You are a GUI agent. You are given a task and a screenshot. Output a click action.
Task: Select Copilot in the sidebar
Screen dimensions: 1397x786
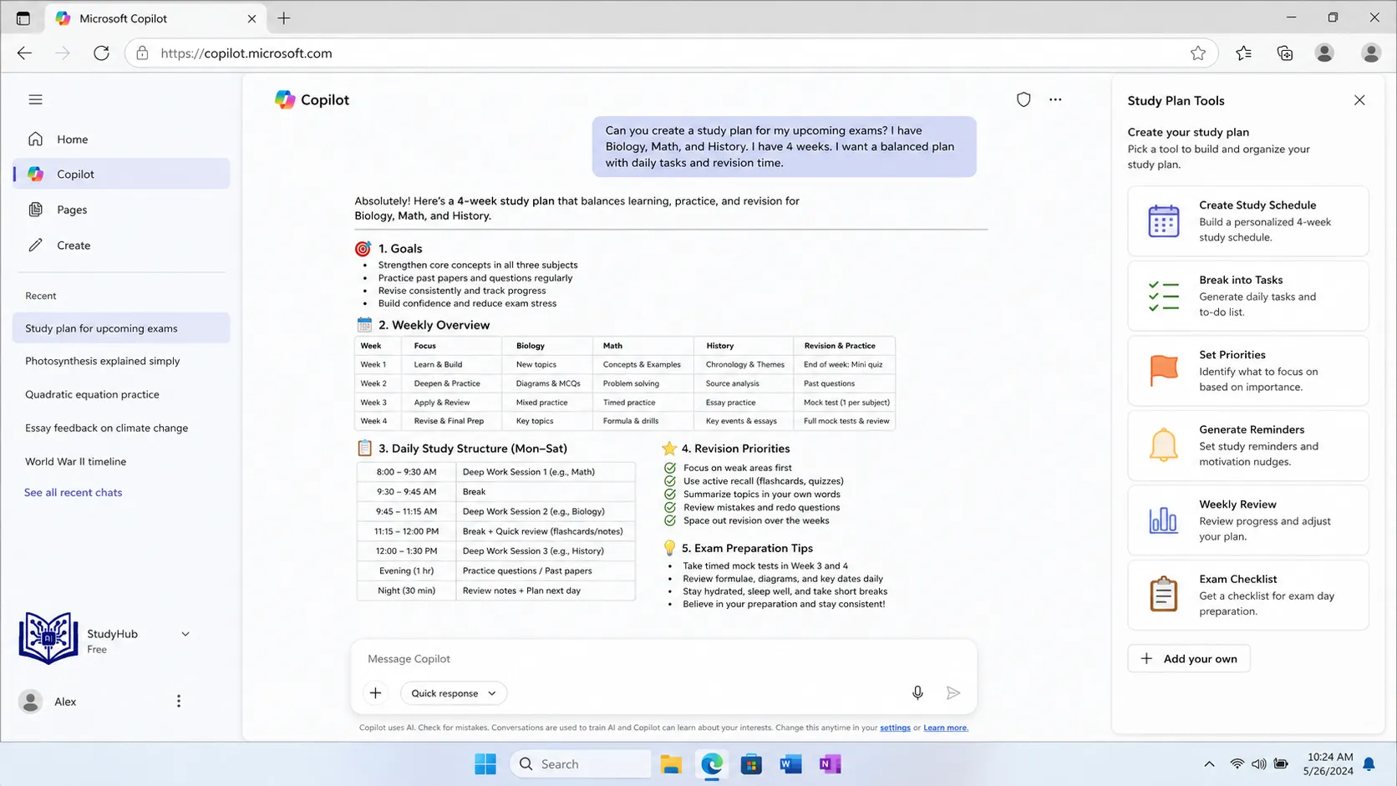point(121,174)
